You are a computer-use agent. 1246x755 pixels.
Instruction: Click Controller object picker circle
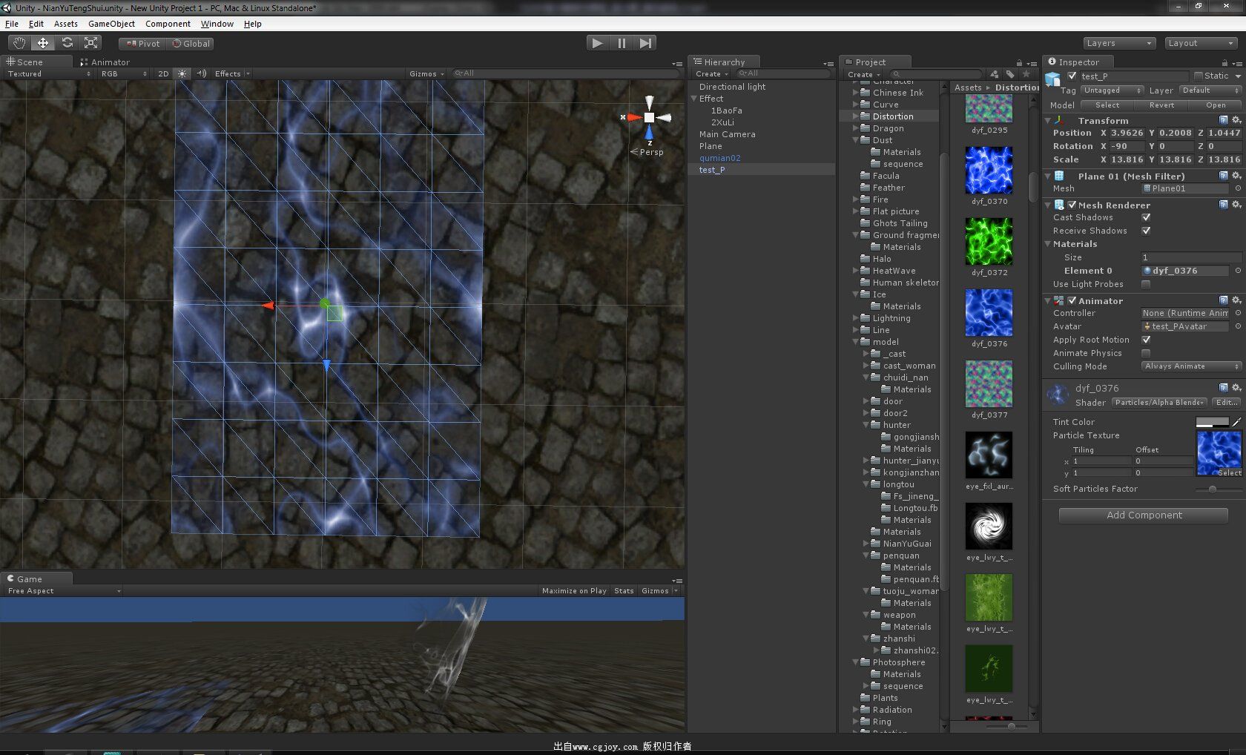(x=1237, y=313)
